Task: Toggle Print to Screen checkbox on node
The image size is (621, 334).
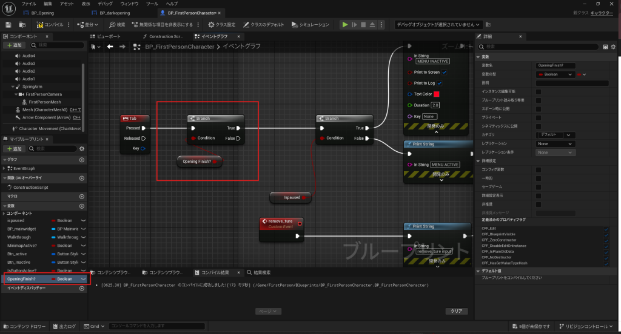Action: [445, 73]
